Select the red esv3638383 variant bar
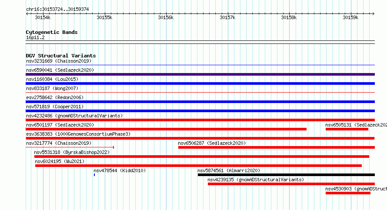387x210 pixels. click(x=200, y=138)
